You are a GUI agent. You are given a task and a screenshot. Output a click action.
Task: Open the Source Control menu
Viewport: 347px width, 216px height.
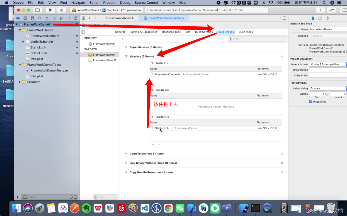146,3
